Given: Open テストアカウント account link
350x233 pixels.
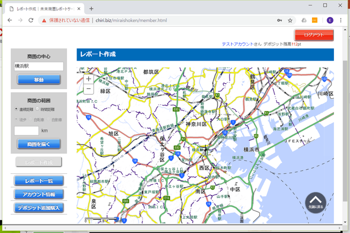Looking at the screenshot, I should point(237,44).
